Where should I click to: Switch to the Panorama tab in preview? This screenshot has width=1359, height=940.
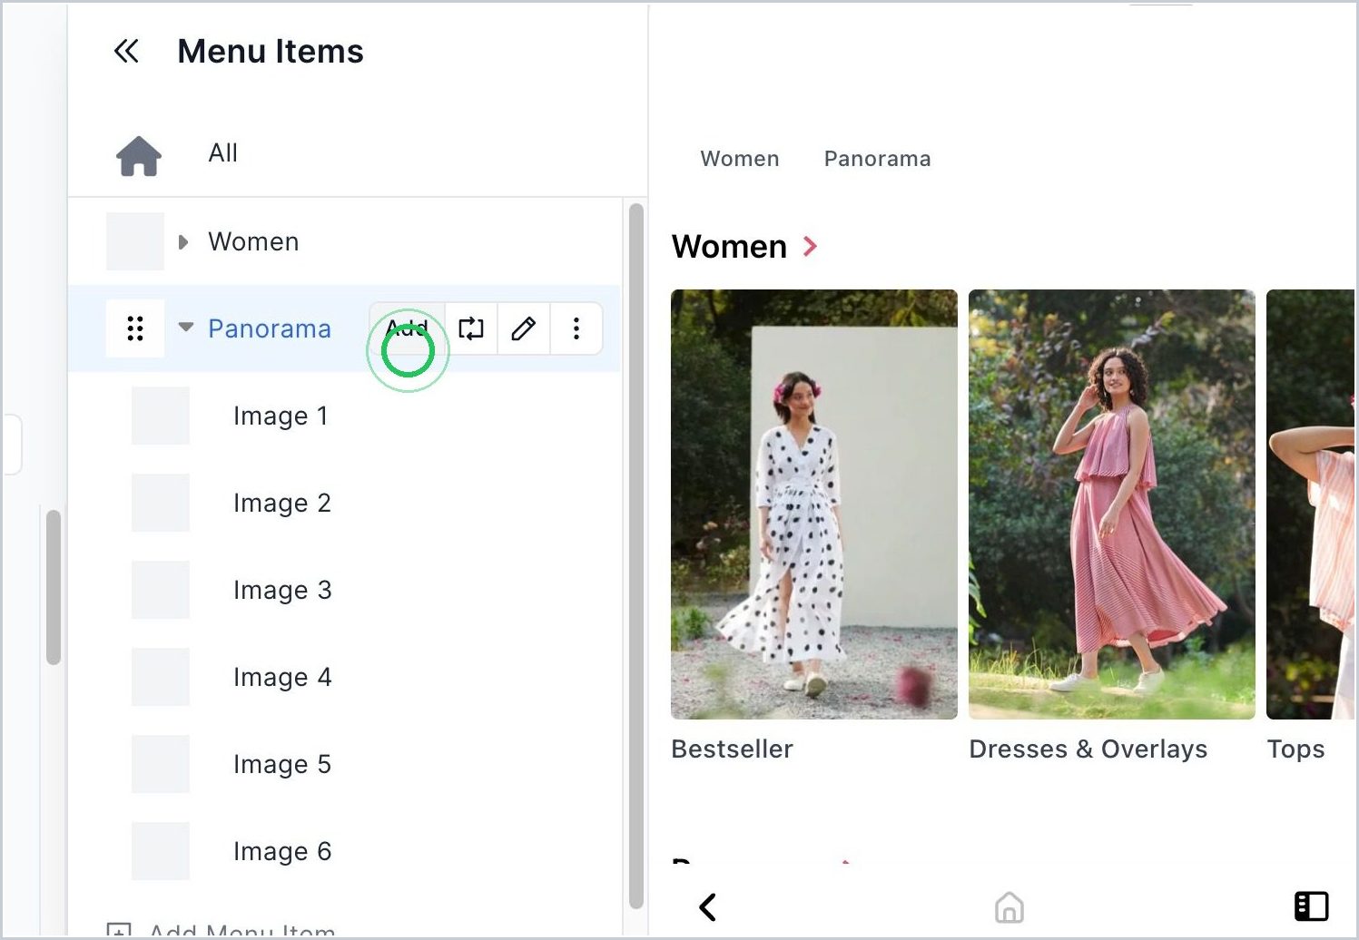[878, 159]
